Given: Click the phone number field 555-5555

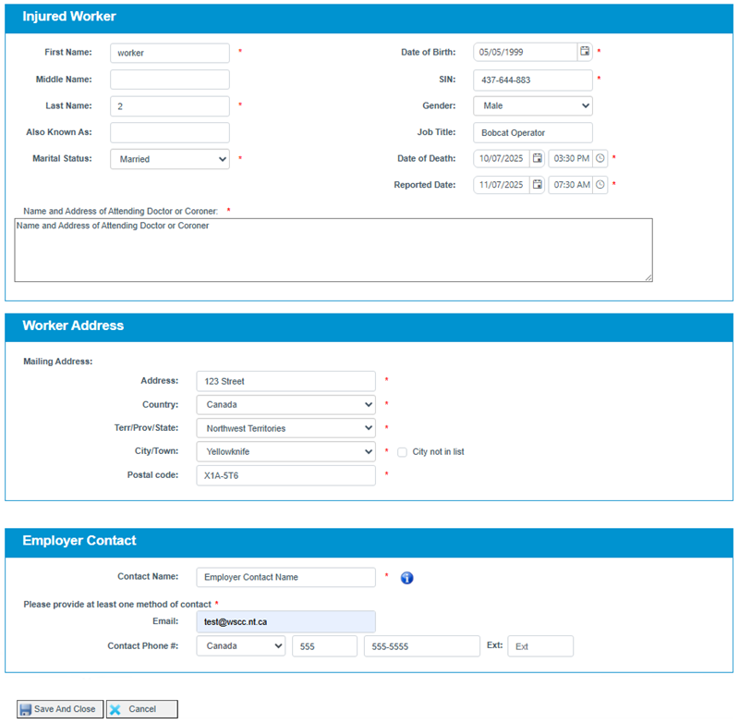Looking at the screenshot, I should [422, 646].
